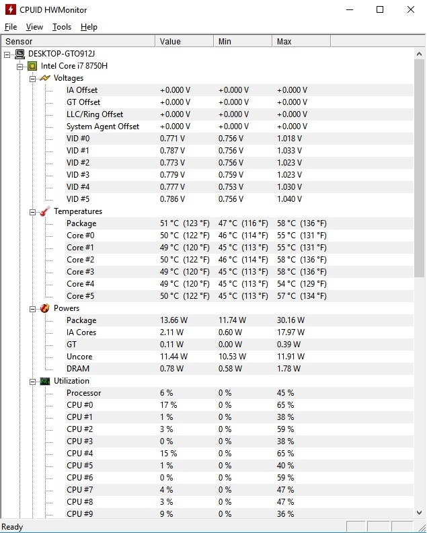Screen dimensions: 427x533
Task: Open the View menu
Action: coord(34,27)
